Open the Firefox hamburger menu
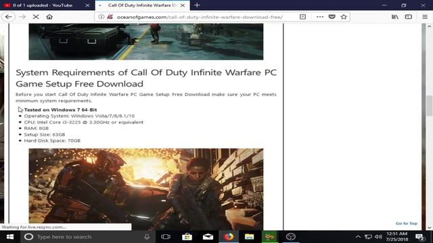This screenshot has height=243, width=433. coord(425,17)
